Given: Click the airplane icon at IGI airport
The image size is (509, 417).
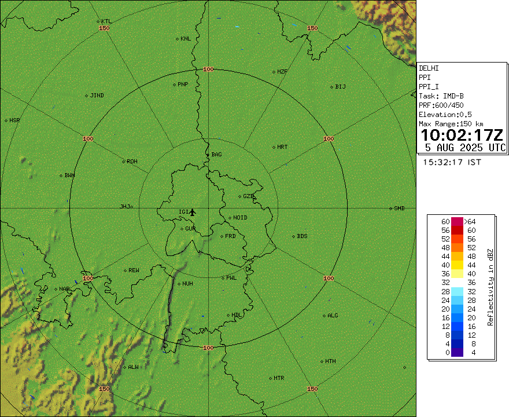Looking at the screenshot, I should pos(193,212).
